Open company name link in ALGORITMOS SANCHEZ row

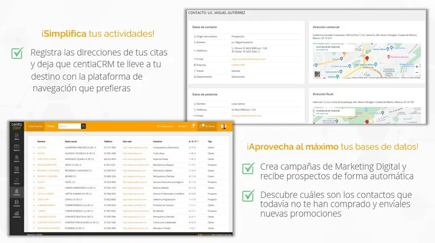click(x=42, y=148)
